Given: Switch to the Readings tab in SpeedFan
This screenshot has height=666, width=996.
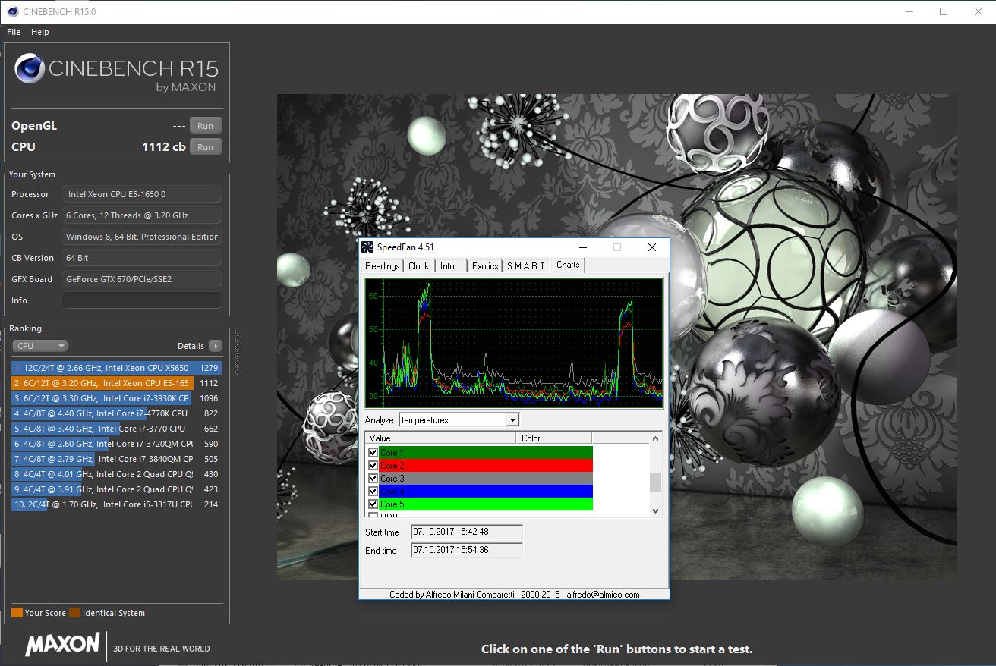Looking at the screenshot, I should [x=382, y=266].
